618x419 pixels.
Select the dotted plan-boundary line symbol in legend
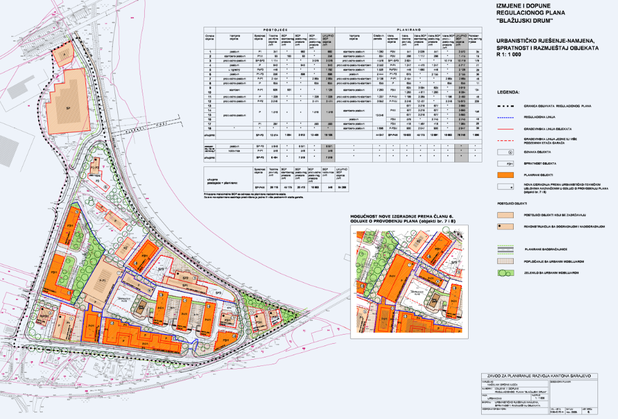pyautogui.click(x=505, y=106)
